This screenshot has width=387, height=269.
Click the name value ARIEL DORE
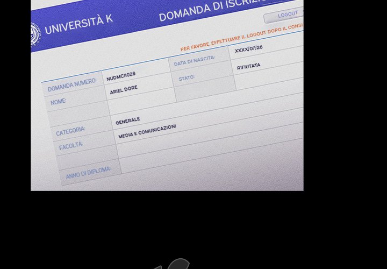coord(124,90)
